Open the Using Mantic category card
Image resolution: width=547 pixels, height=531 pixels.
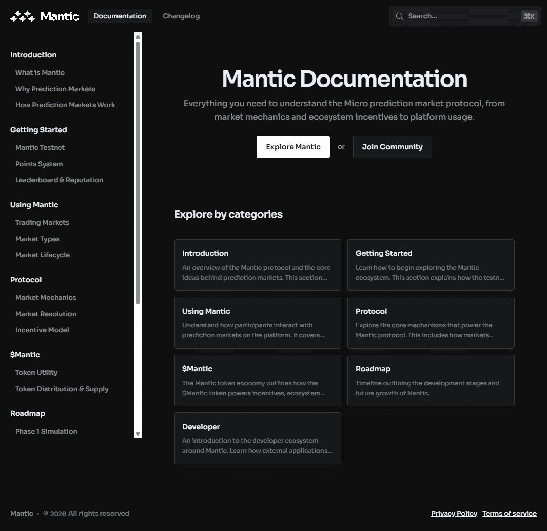click(x=258, y=323)
